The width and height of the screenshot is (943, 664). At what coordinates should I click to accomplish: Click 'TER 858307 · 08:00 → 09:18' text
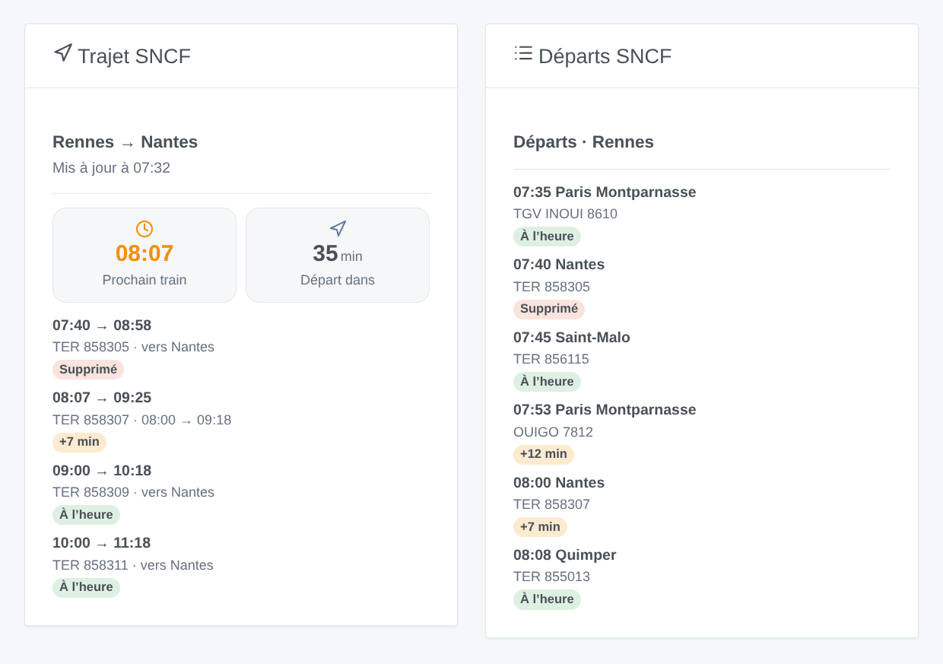pos(141,420)
